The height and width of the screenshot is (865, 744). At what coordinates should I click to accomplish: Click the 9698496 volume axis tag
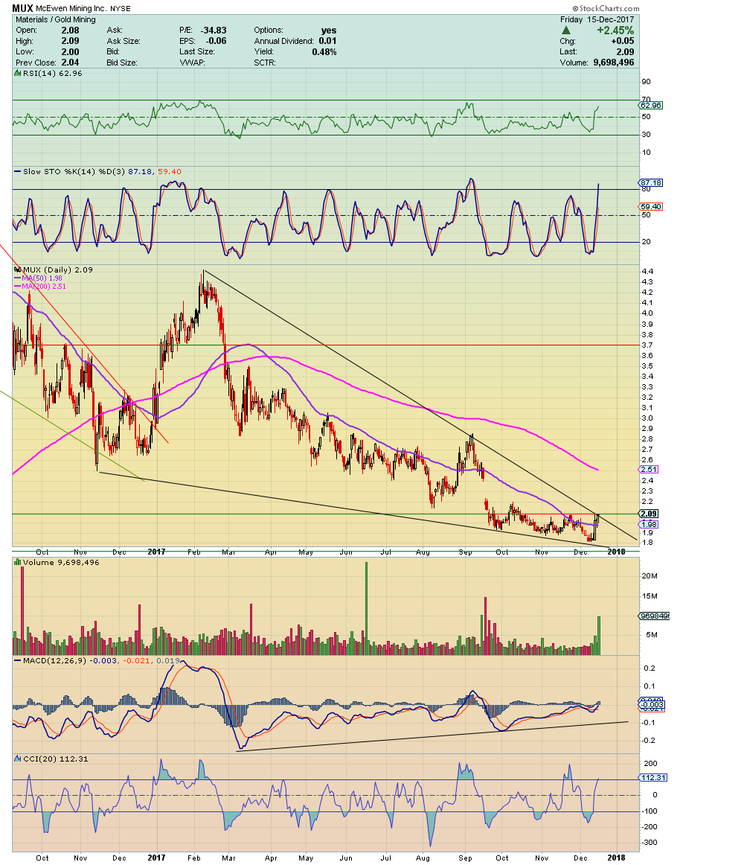point(654,616)
